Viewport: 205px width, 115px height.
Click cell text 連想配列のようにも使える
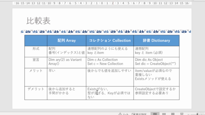pyautogui.click(x=108, y=49)
